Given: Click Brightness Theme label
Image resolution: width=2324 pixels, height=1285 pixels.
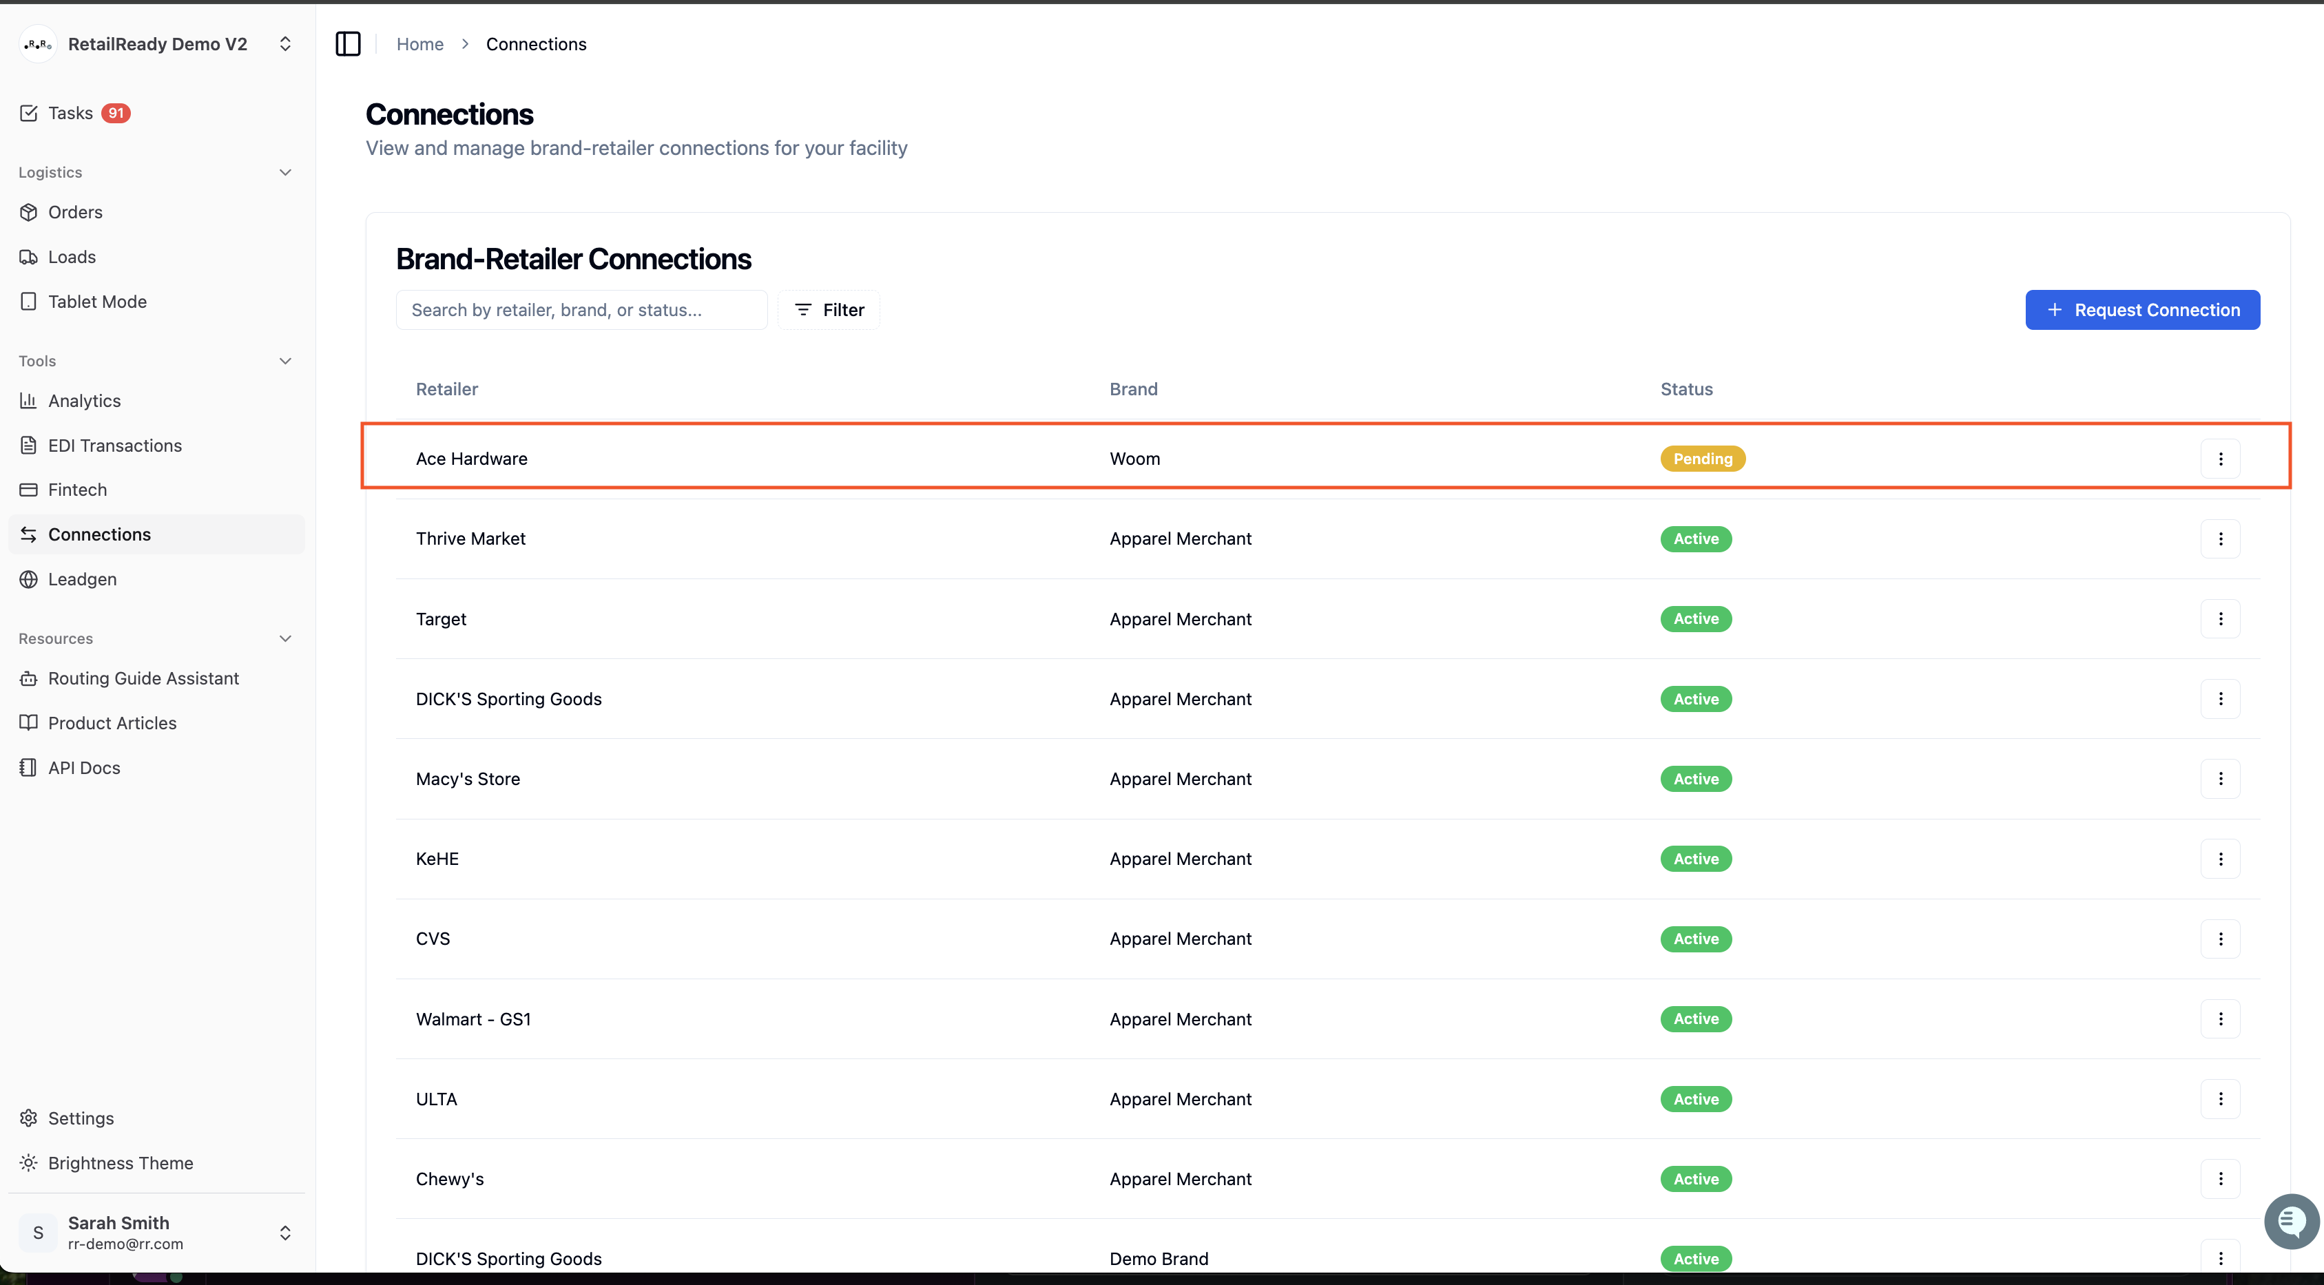Looking at the screenshot, I should [x=121, y=1163].
